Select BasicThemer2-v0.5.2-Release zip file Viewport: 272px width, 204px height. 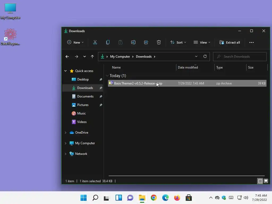(187, 83)
